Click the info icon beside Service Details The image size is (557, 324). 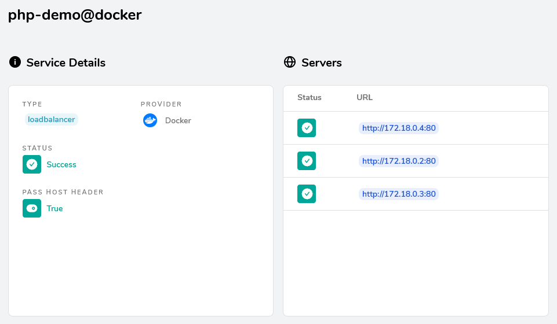click(x=15, y=62)
